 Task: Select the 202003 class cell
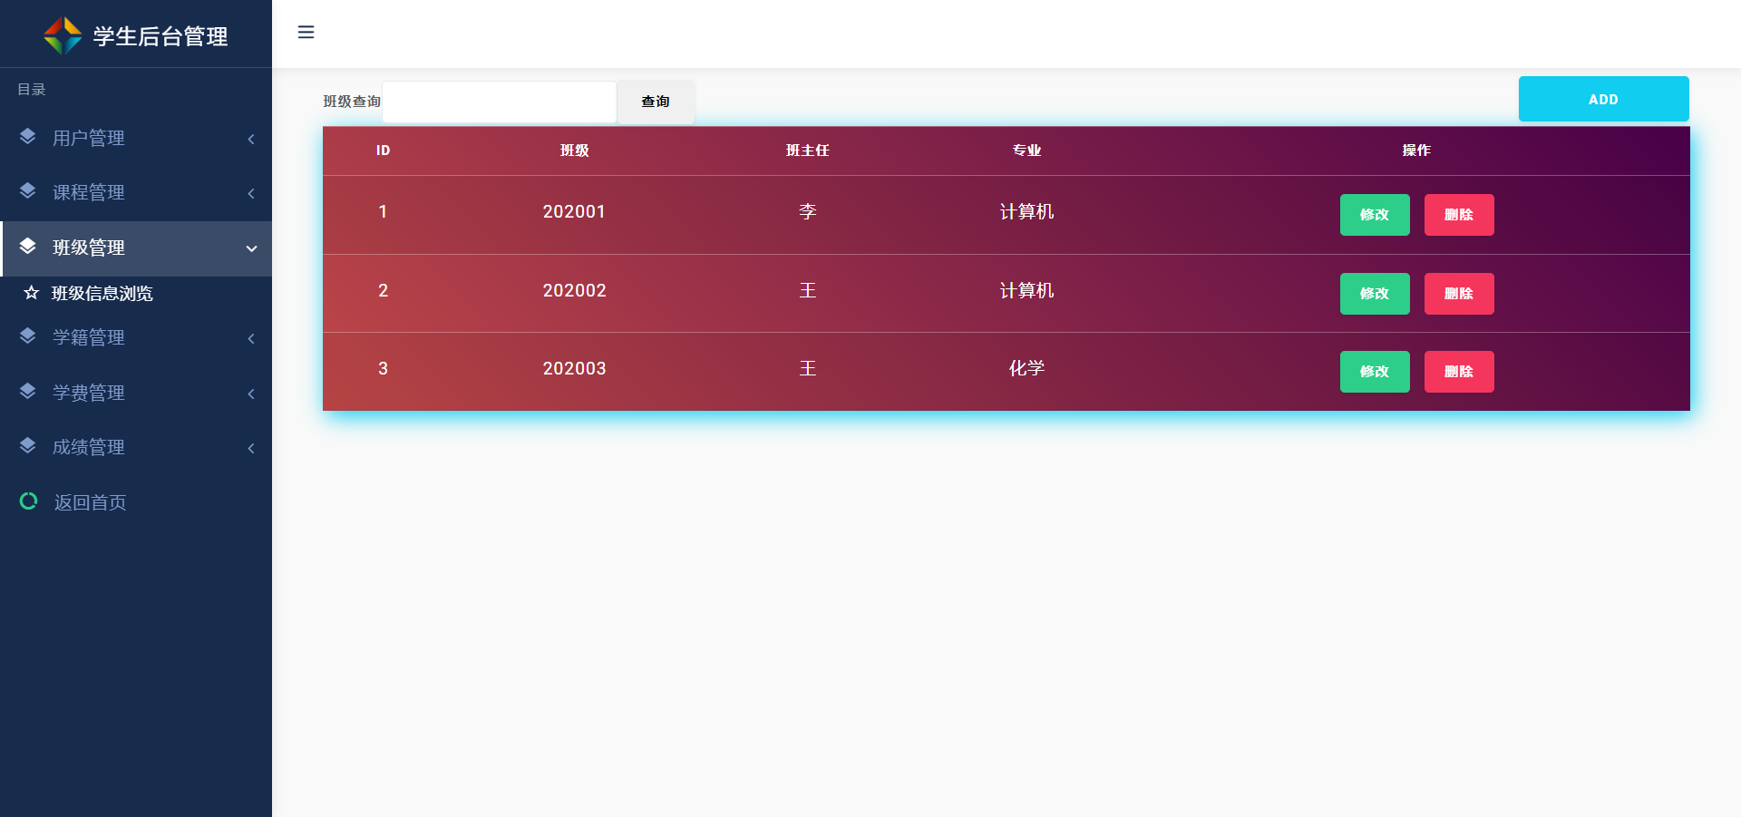tap(574, 368)
